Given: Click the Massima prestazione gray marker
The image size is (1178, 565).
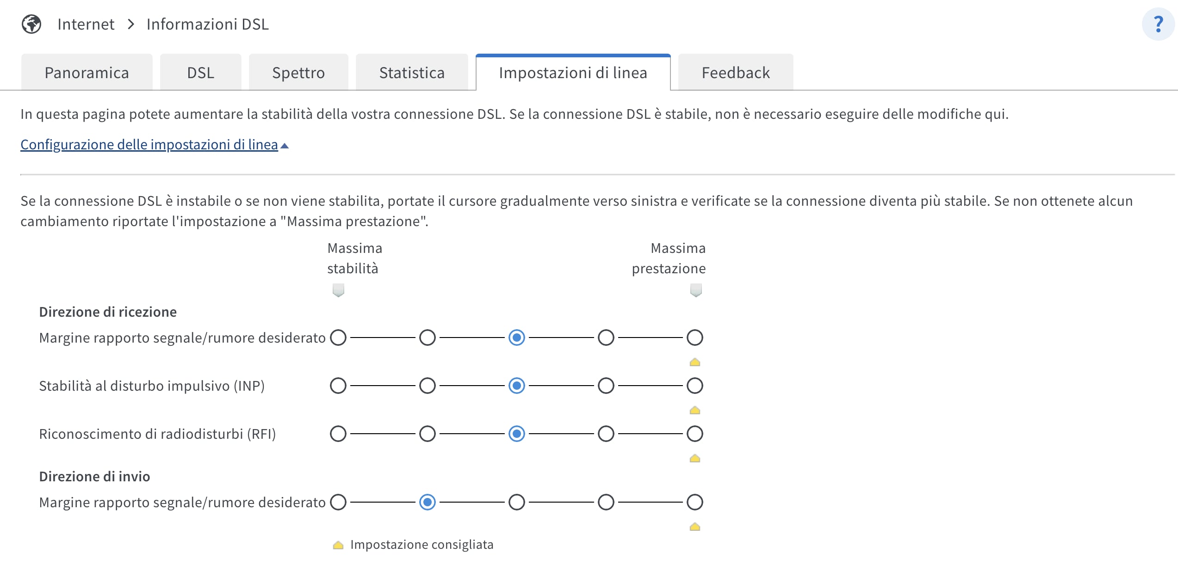Looking at the screenshot, I should (695, 290).
